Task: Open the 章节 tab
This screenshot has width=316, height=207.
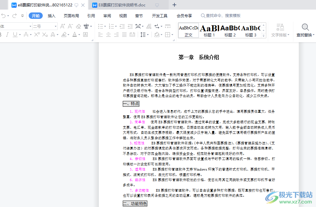Action: click(x=139, y=16)
